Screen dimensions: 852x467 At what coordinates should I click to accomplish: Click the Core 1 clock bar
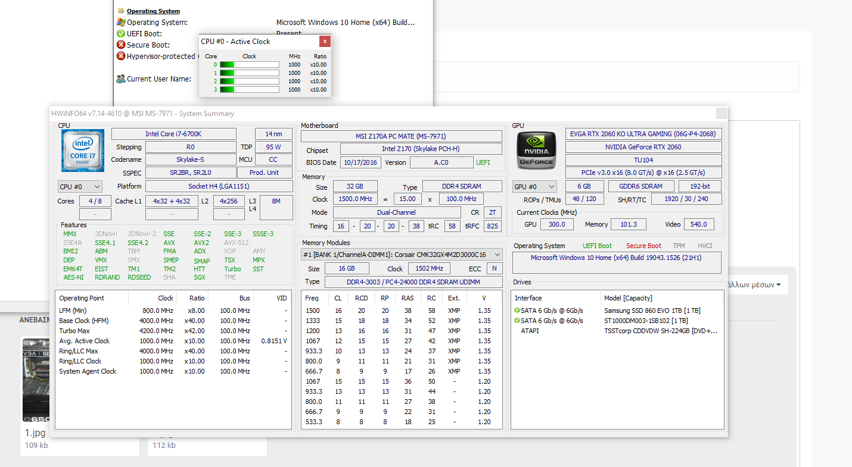tap(249, 73)
